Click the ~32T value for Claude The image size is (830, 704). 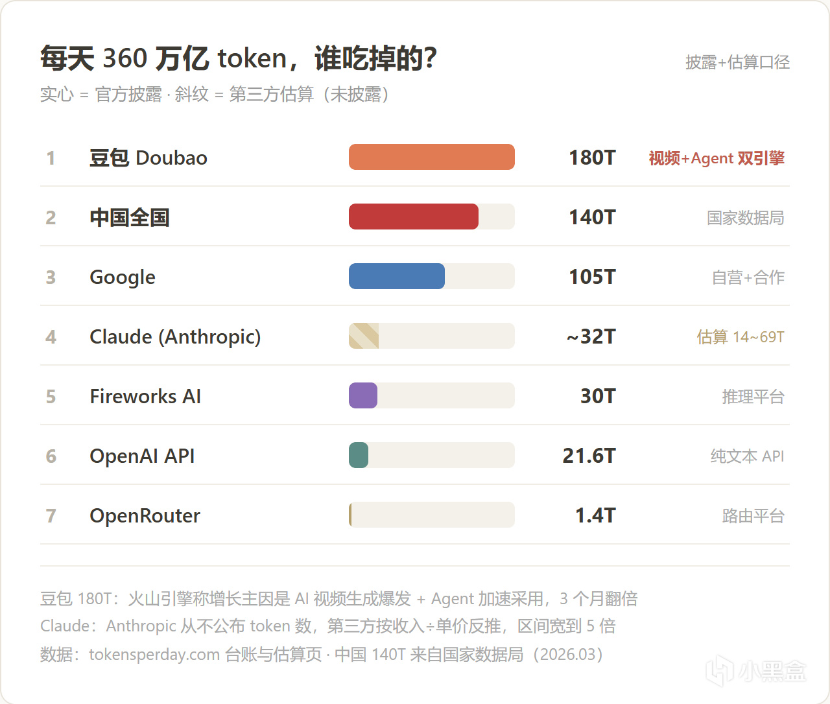coord(591,336)
